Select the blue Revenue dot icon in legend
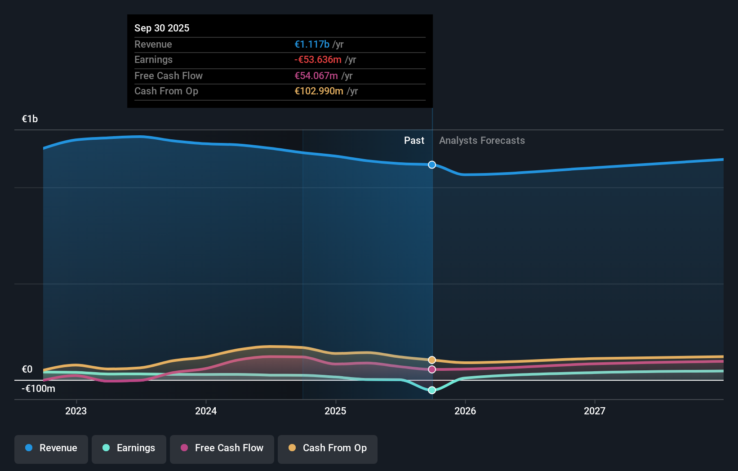The width and height of the screenshot is (738, 471). tap(28, 448)
